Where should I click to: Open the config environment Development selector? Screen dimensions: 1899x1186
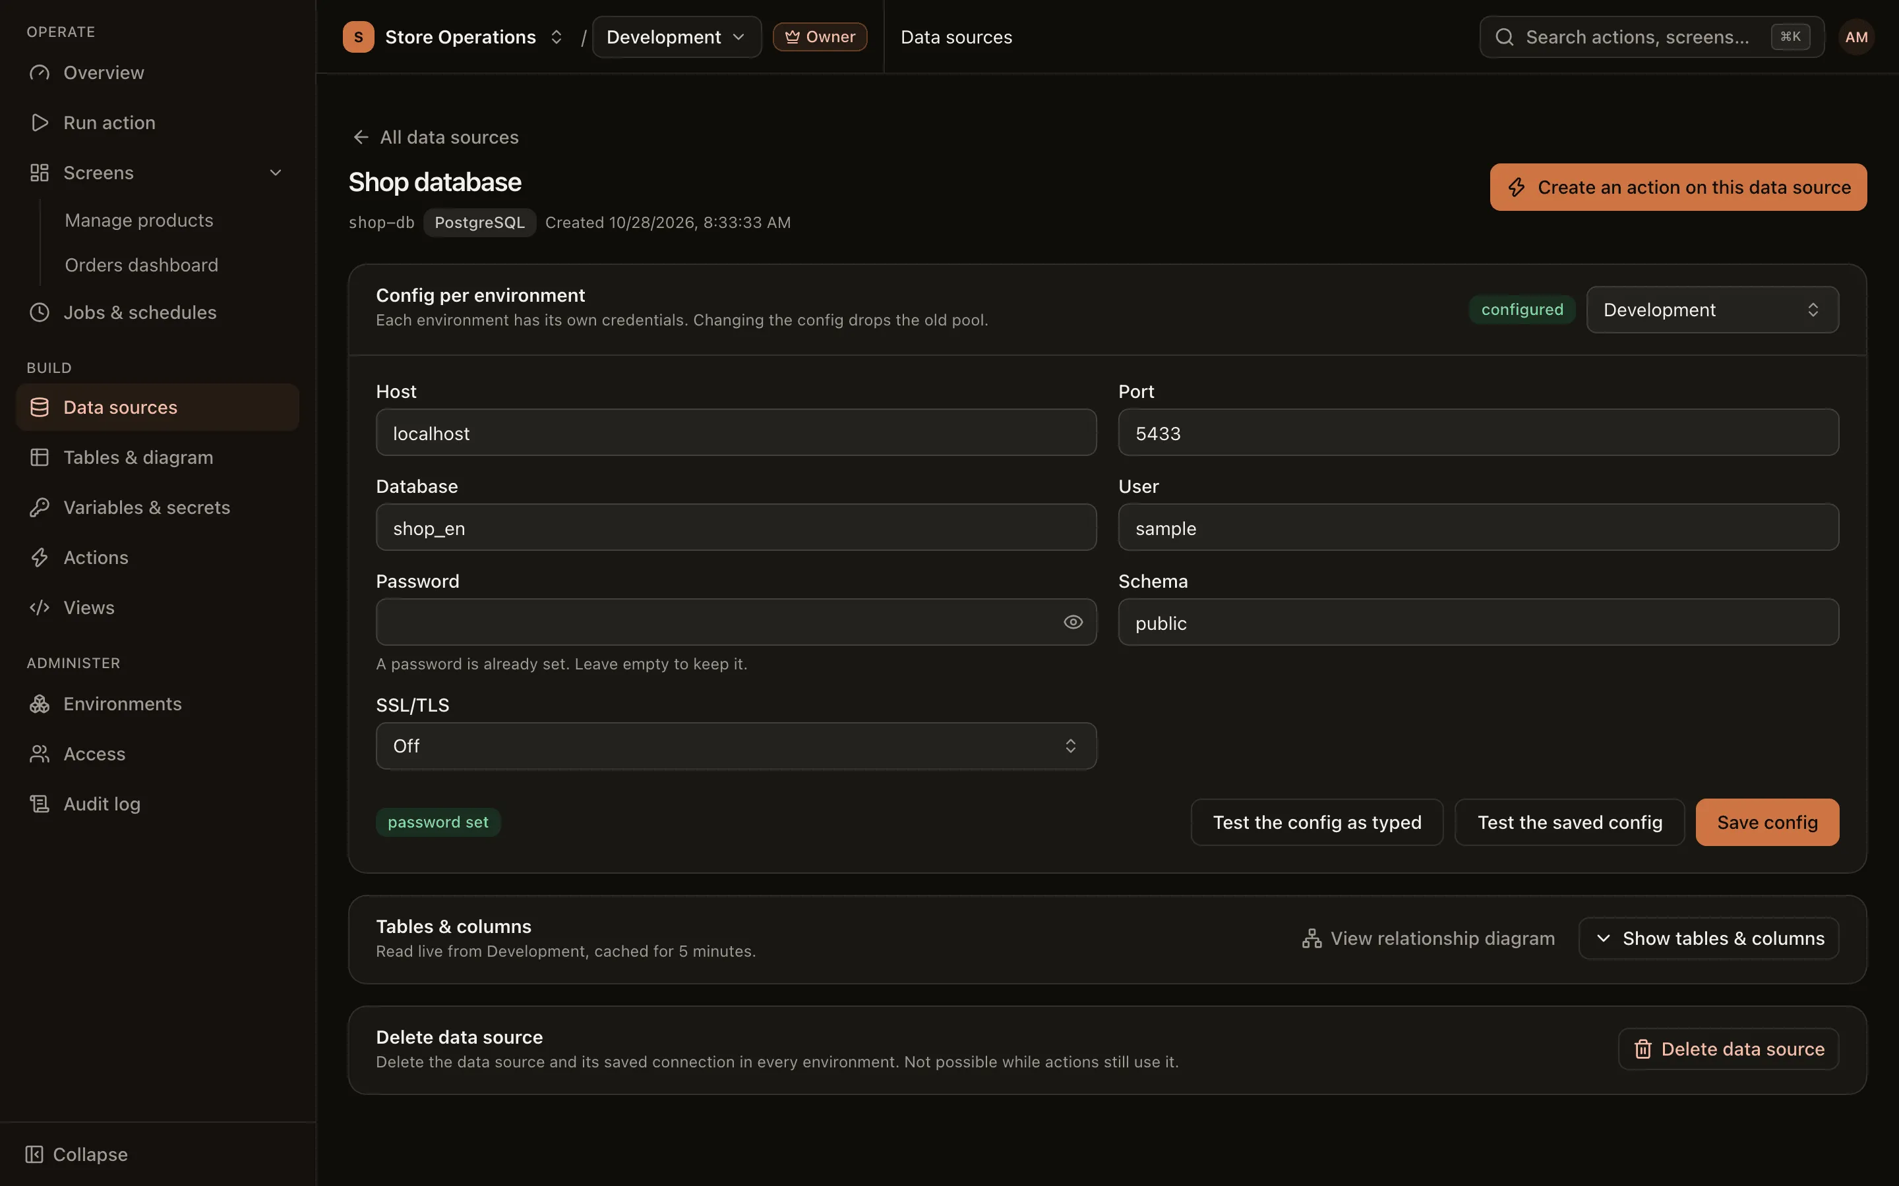1712,310
